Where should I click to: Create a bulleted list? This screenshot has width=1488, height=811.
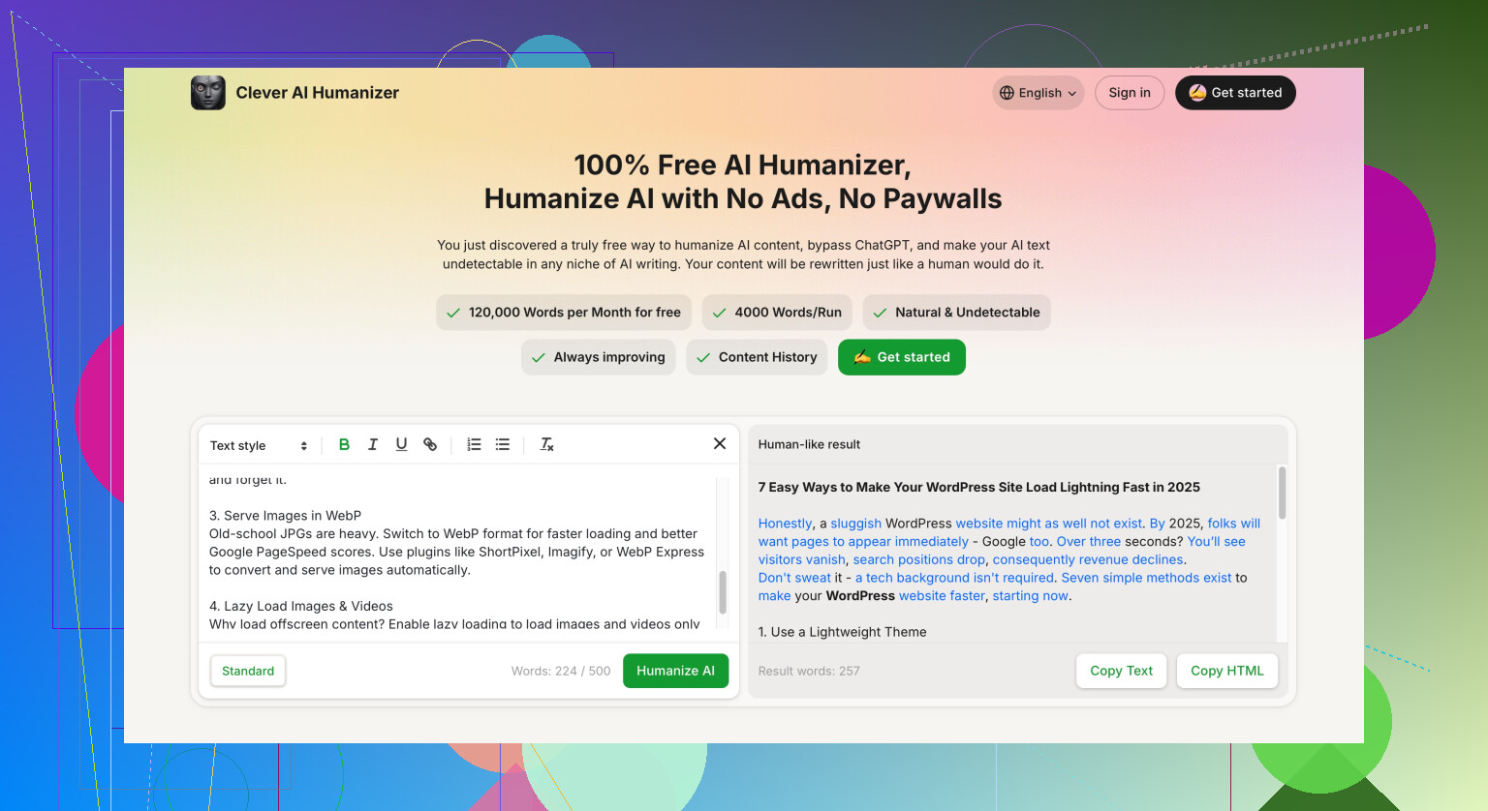[x=503, y=444]
